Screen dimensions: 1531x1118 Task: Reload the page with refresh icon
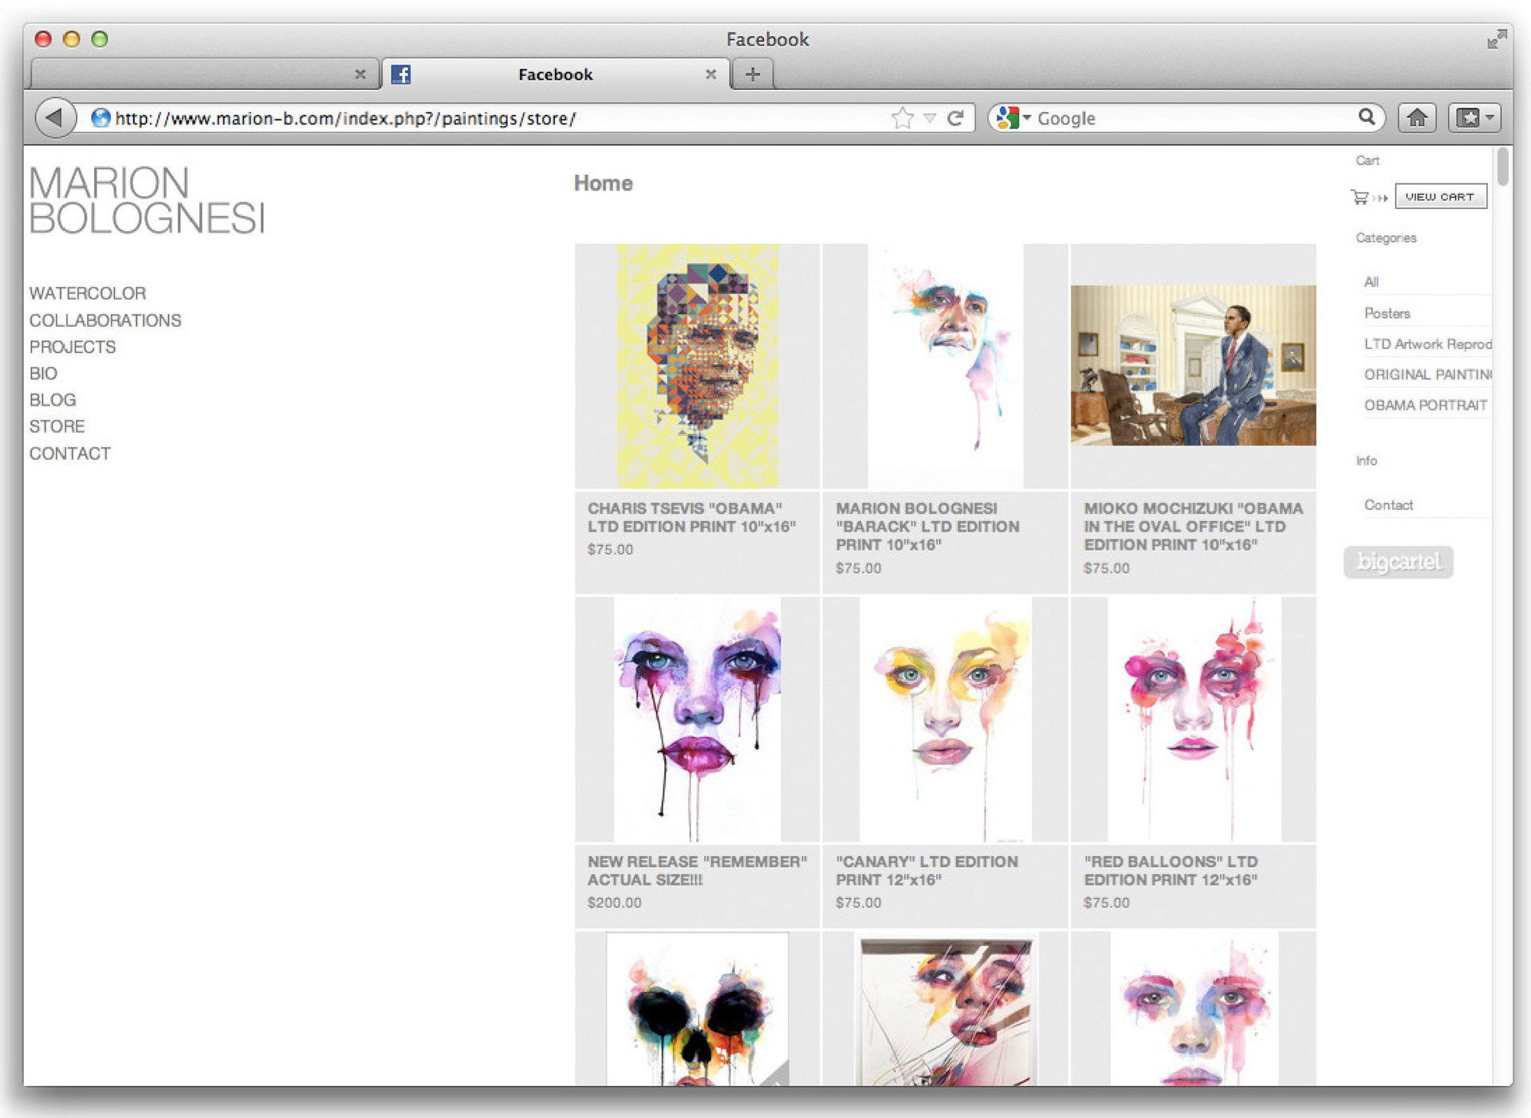coord(955,118)
